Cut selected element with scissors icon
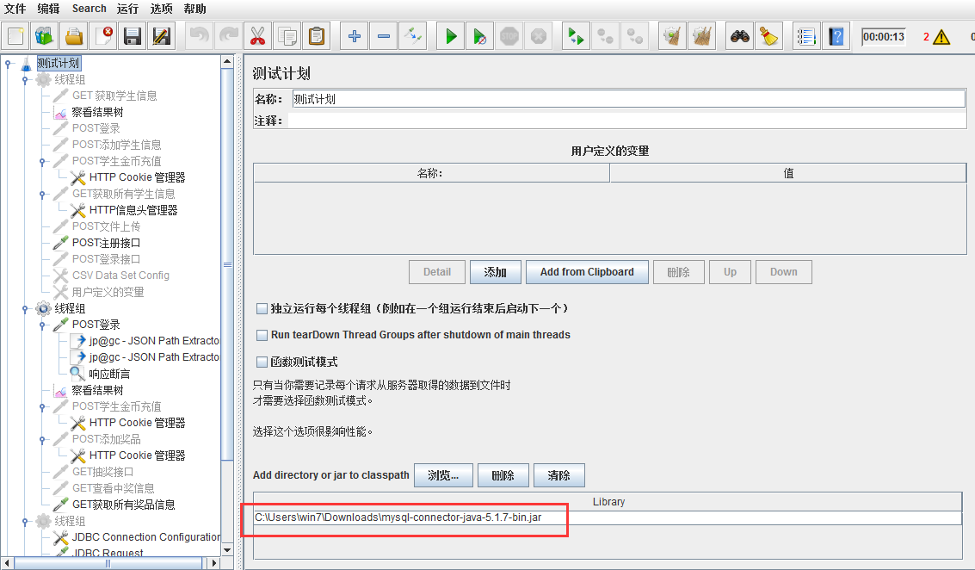Viewport: 975px width, 570px height. (x=257, y=36)
